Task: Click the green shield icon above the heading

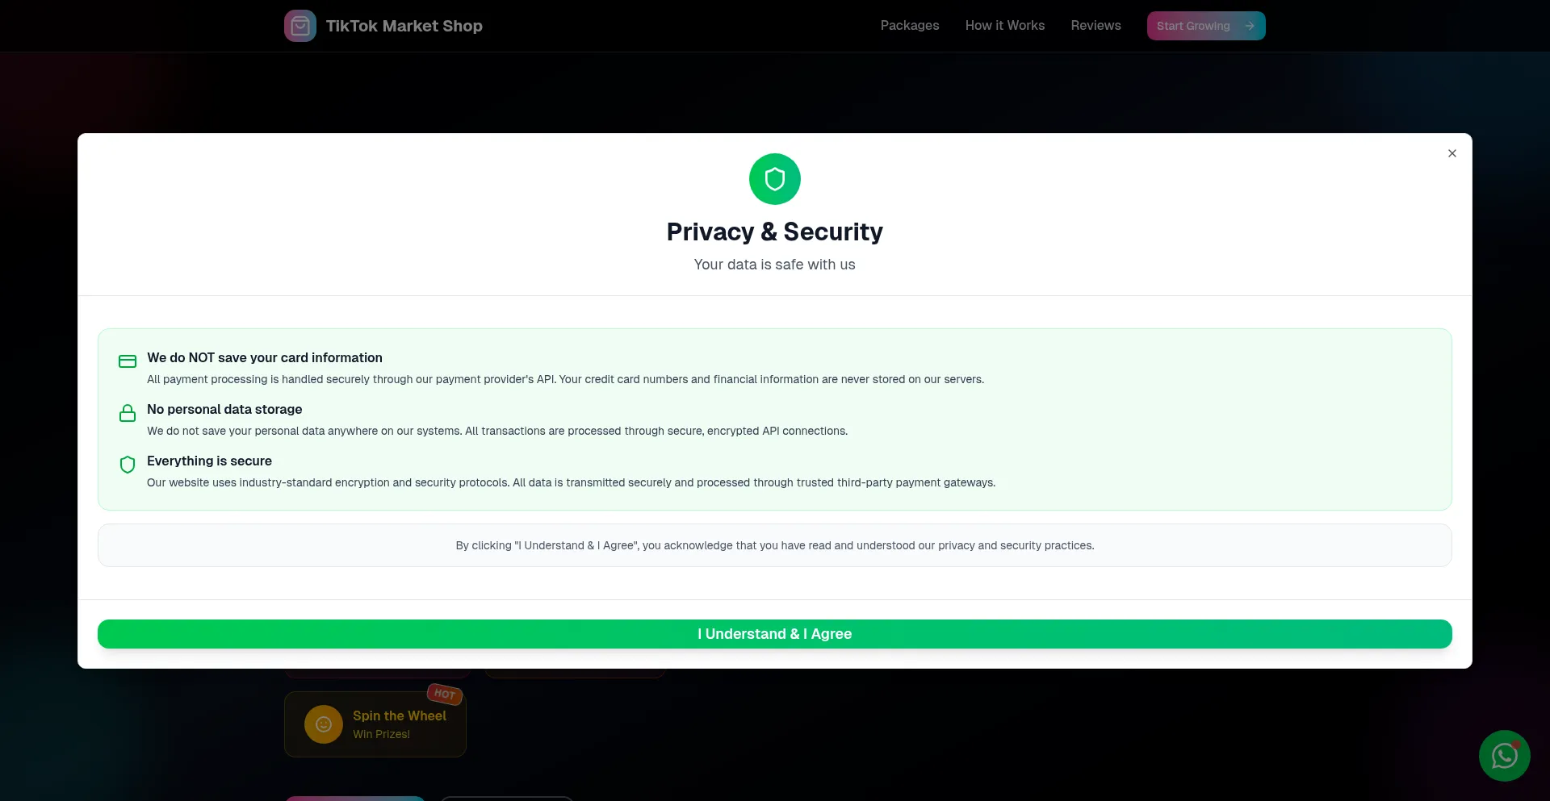Action: (775, 179)
